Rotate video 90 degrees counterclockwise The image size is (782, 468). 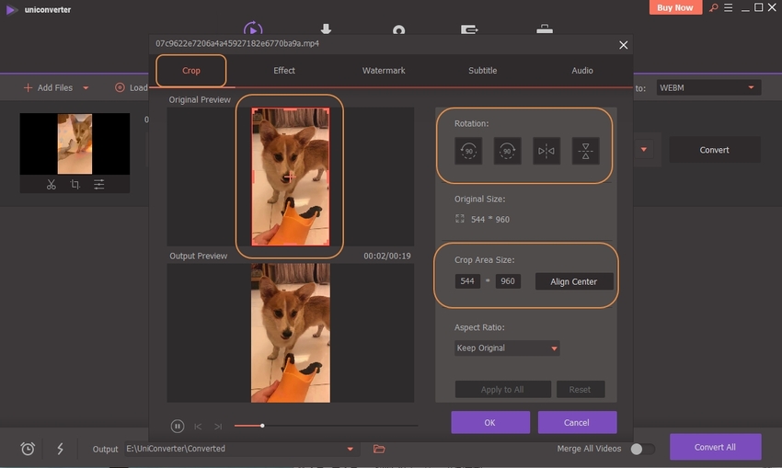(467, 152)
